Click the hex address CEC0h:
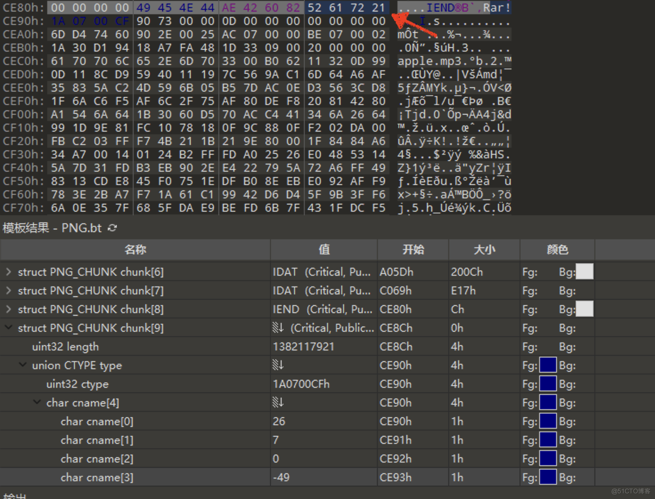Viewport: 655px width, 499px height. (24, 61)
